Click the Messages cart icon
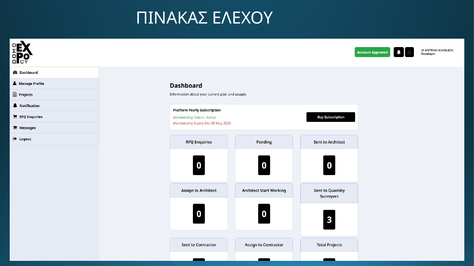The height and width of the screenshot is (266, 474). (x=15, y=128)
